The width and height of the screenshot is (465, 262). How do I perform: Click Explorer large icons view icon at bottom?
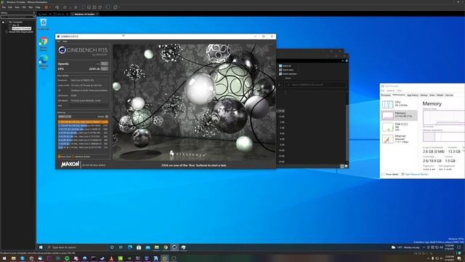(x=346, y=167)
